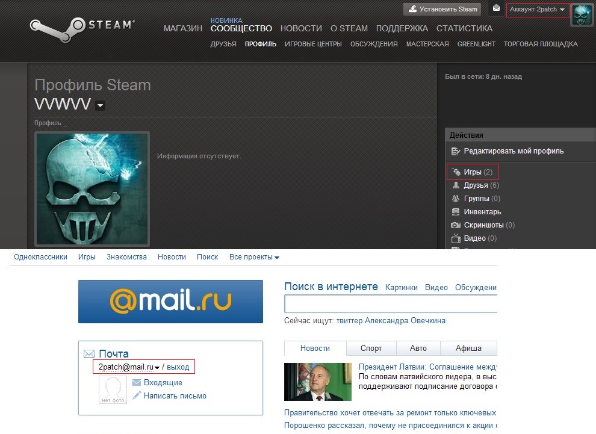Open the МАГАЗИН menu
Screen dimensions: 596x434
tap(183, 28)
